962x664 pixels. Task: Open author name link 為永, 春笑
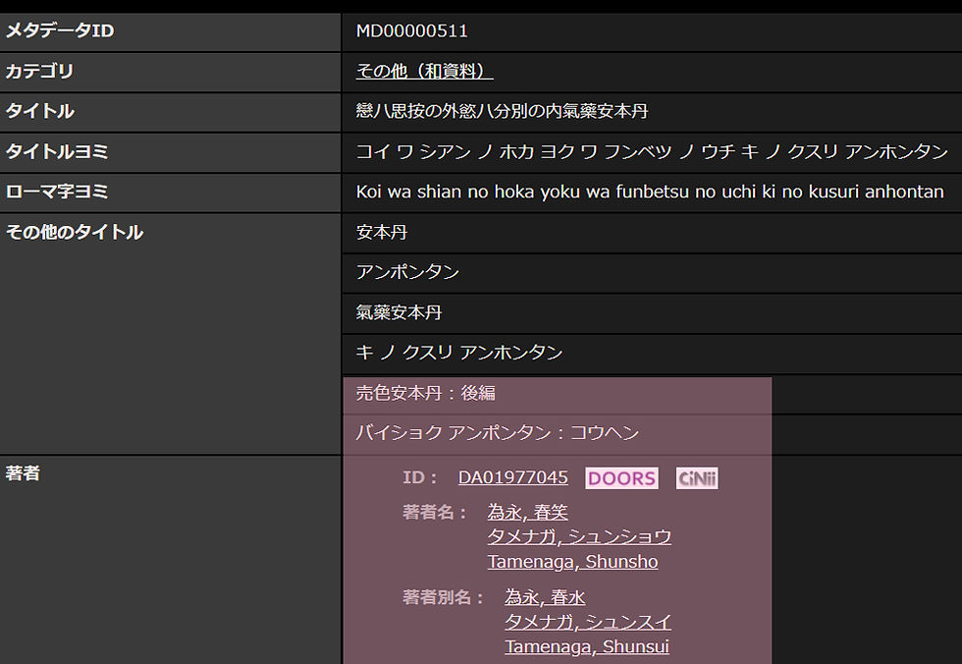click(x=528, y=512)
